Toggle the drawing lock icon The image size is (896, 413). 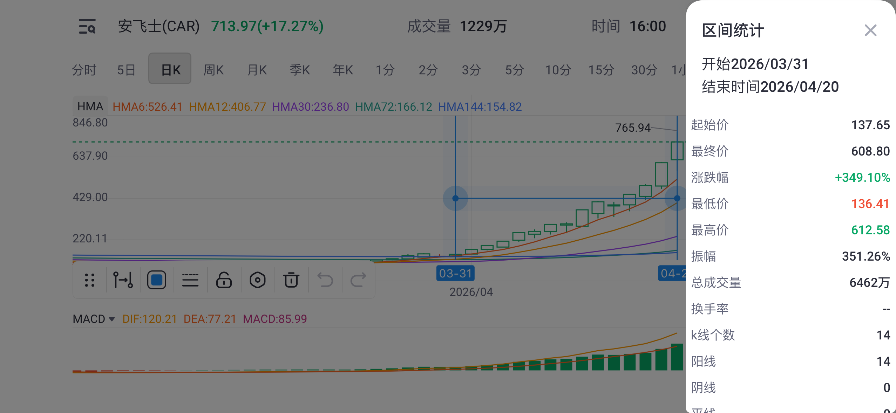tap(224, 280)
